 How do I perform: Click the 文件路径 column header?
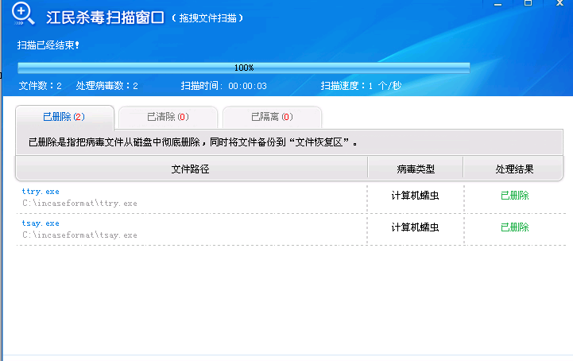tap(191, 169)
